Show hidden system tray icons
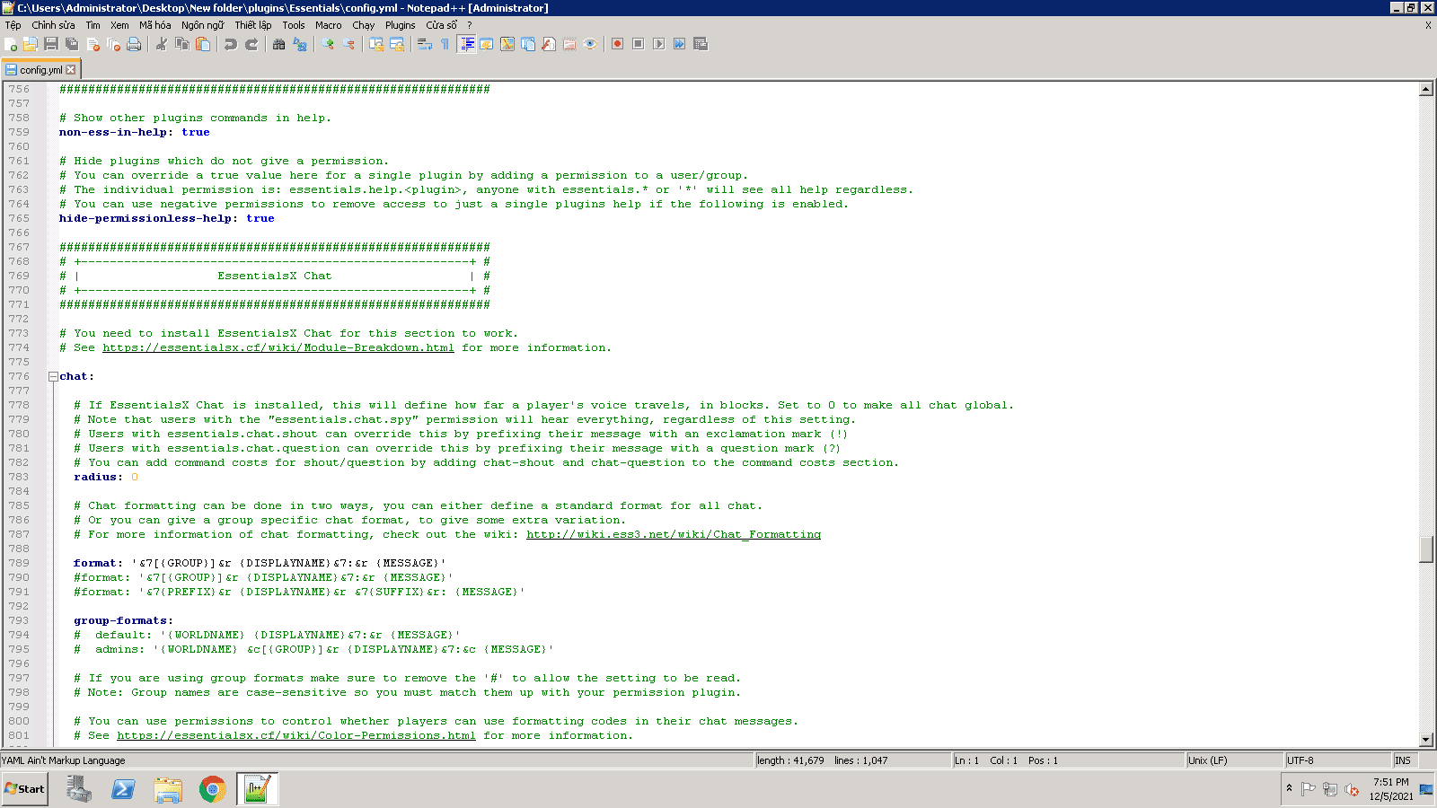Image resolution: width=1437 pixels, height=808 pixels. pyautogui.click(x=1289, y=788)
